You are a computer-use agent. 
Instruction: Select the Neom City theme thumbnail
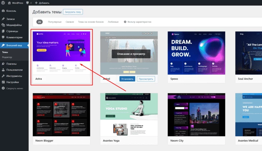tap(196, 114)
